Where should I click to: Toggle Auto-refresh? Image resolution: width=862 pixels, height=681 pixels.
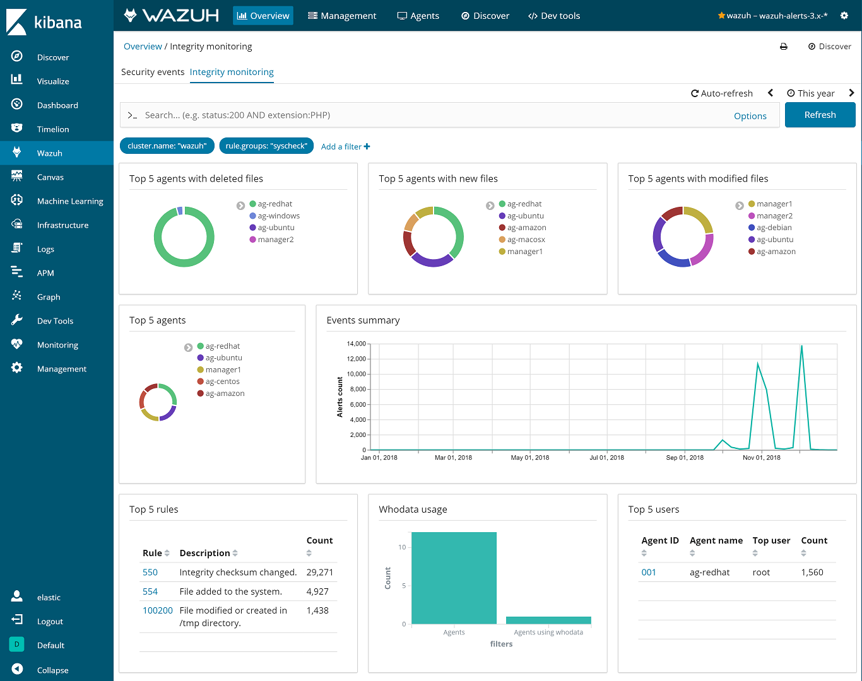point(722,93)
